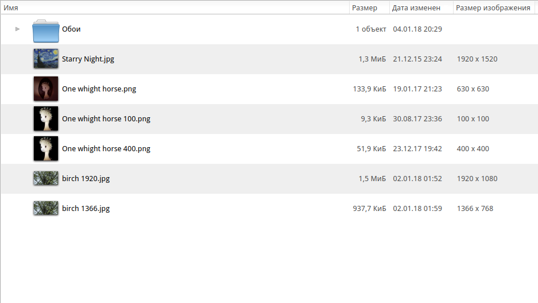This screenshot has width=538, height=303.
Task: Select the Обои folder name label
Action: coord(71,29)
